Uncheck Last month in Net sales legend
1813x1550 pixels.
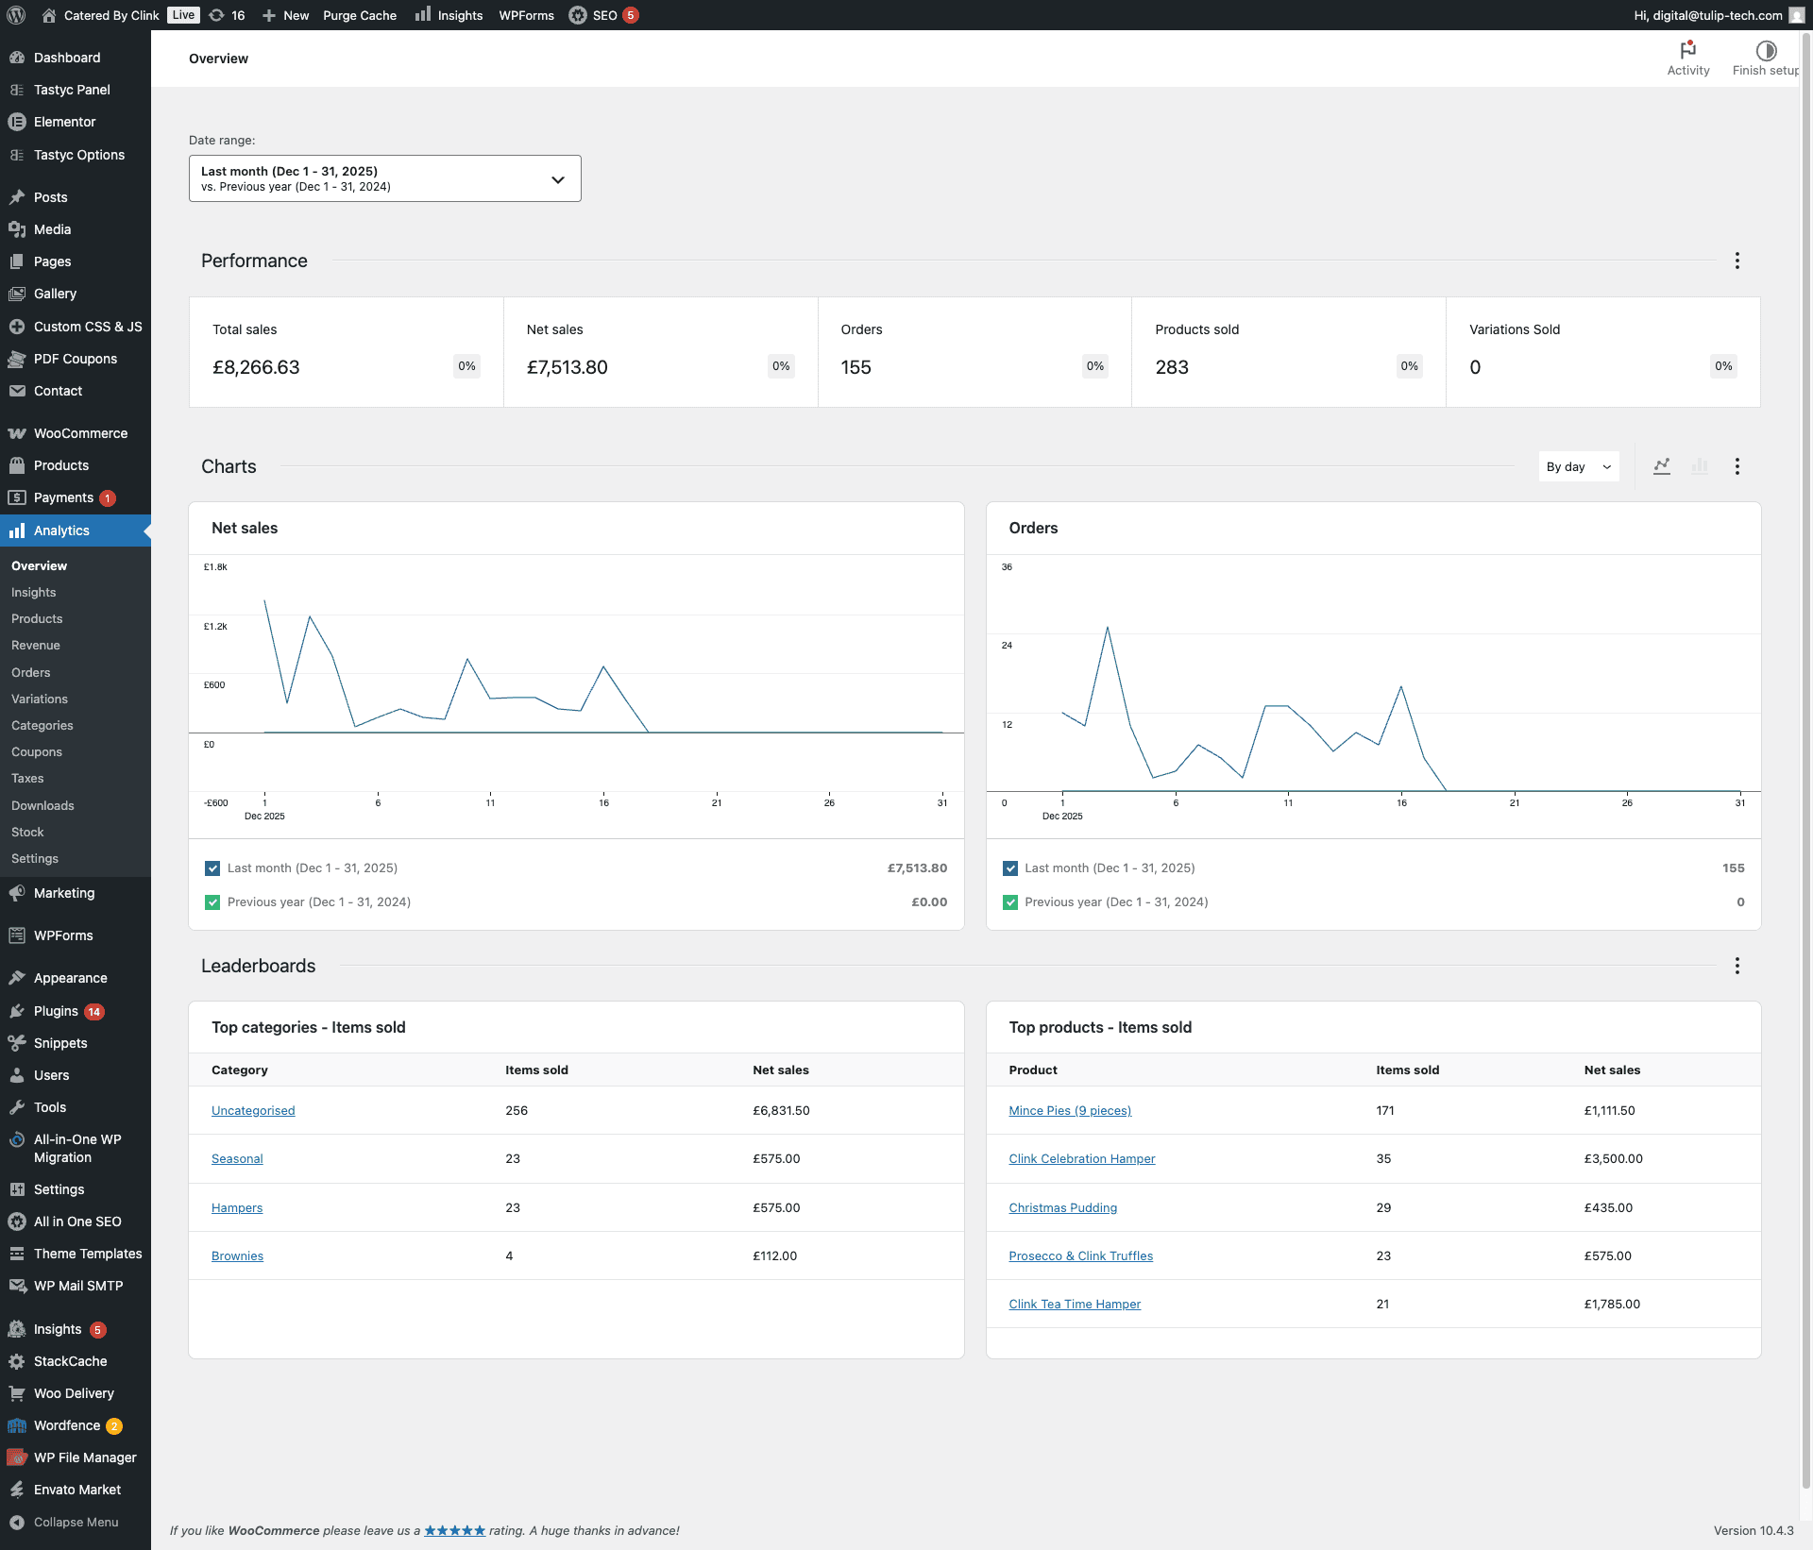[212, 868]
